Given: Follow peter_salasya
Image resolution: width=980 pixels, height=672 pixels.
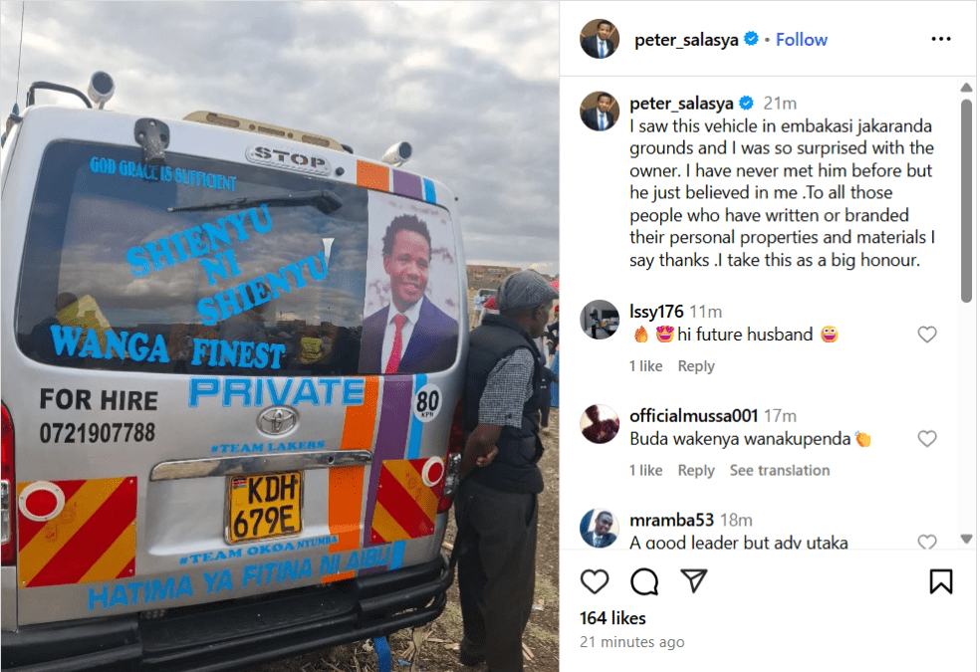Looking at the screenshot, I should pyautogui.click(x=802, y=40).
